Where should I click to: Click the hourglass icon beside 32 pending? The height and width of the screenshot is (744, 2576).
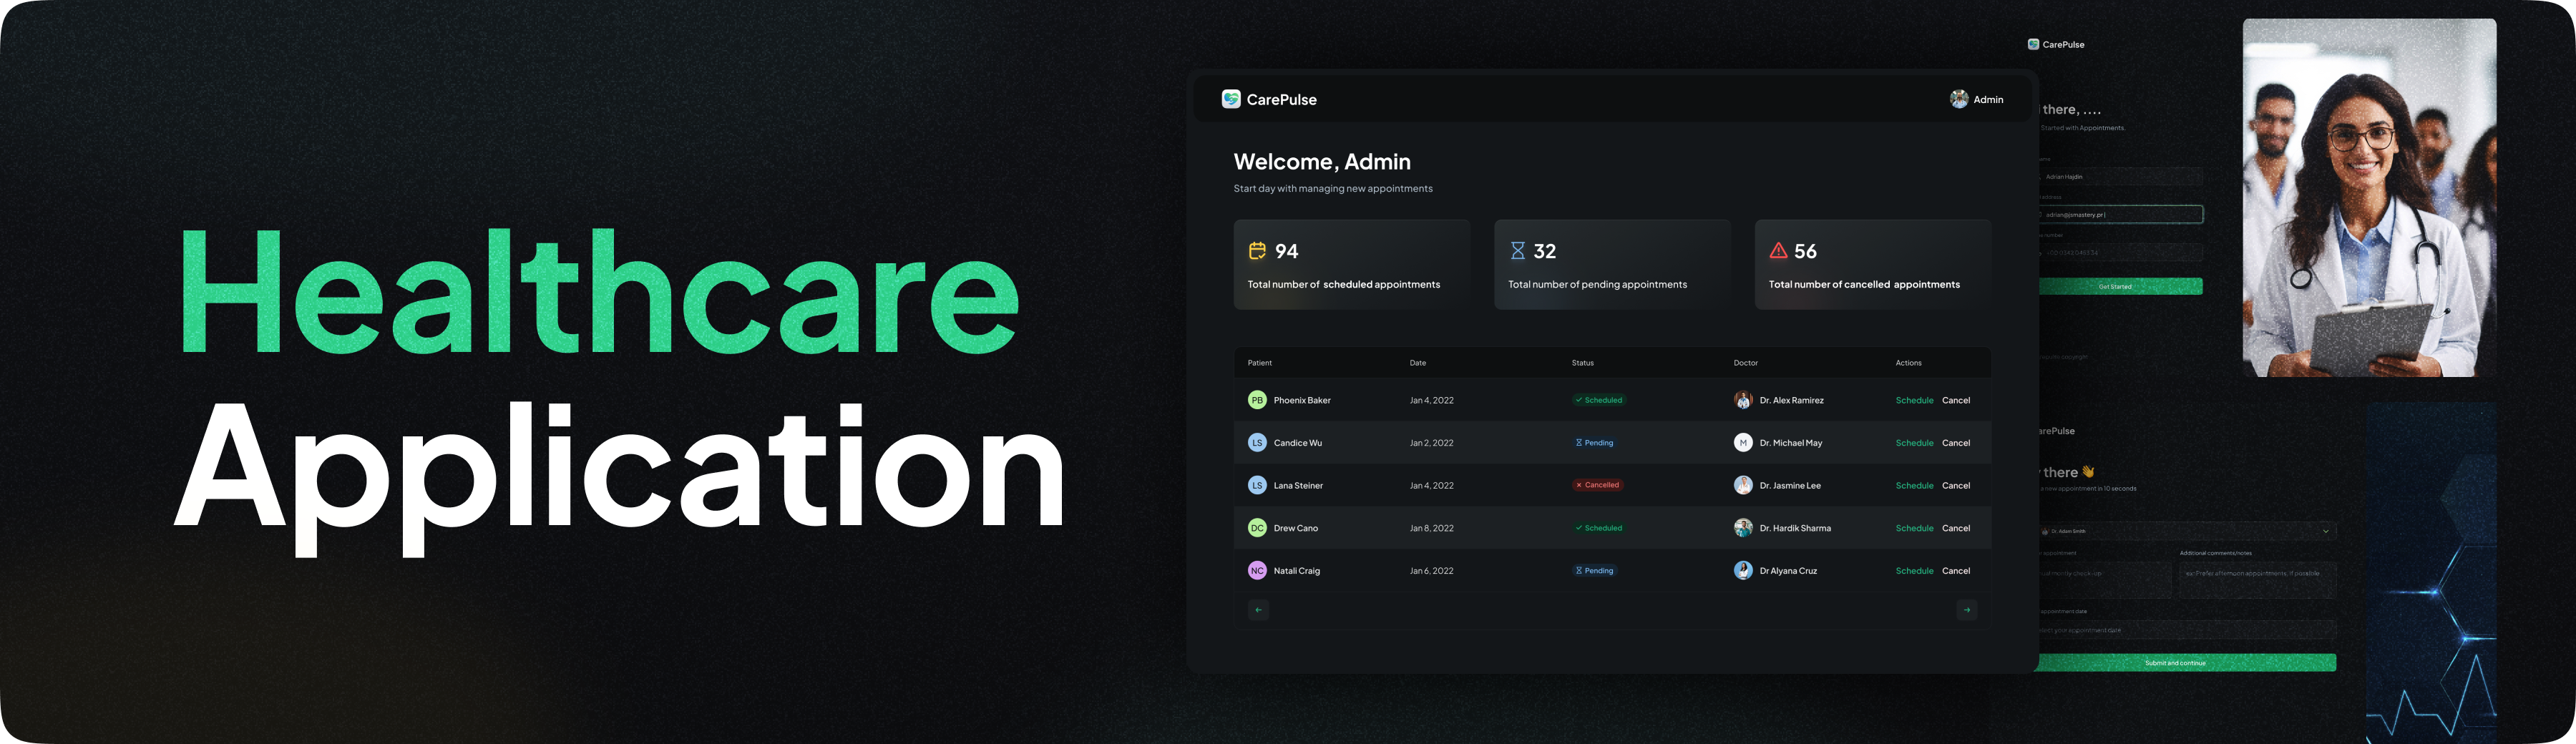point(1518,251)
